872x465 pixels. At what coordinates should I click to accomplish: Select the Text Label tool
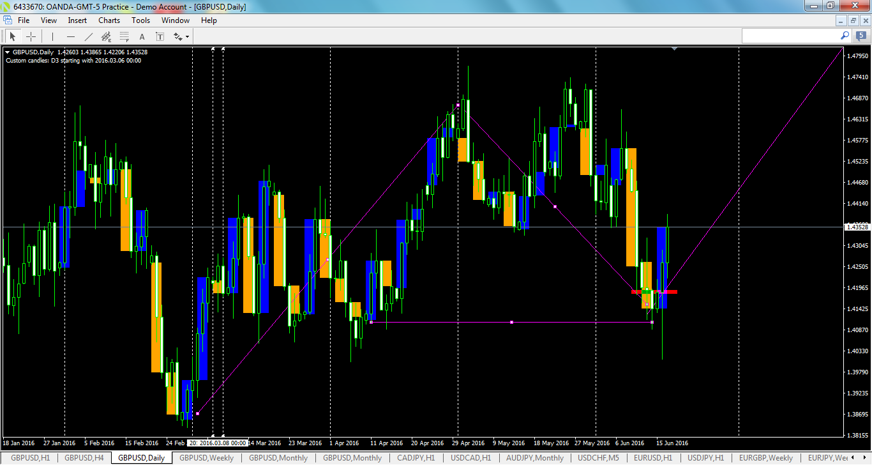click(160, 36)
